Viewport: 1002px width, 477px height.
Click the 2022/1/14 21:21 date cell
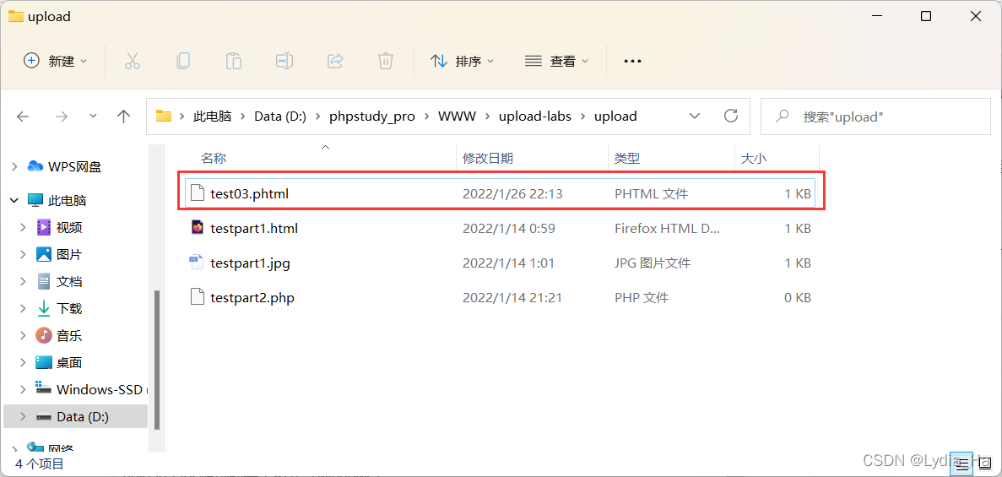(512, 297)
